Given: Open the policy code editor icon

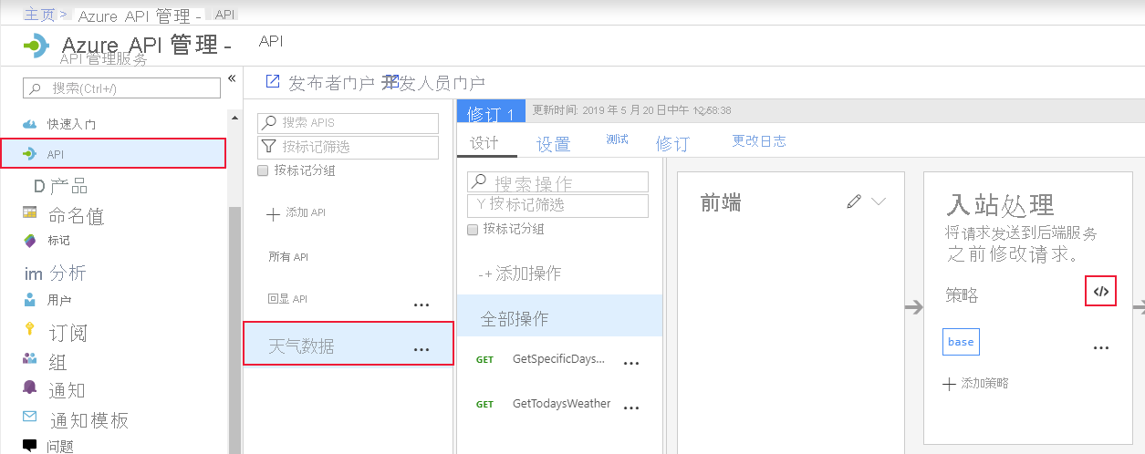Looking at the screenshot, I should click(1101, 292).
